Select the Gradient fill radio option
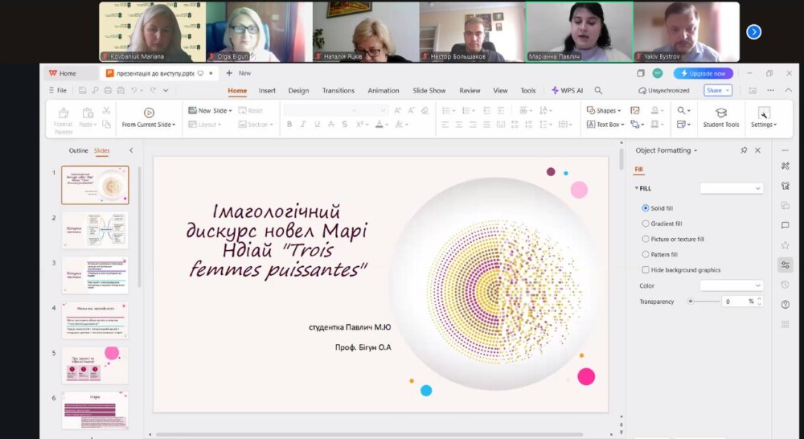804x439 pixels. [646, 224]
